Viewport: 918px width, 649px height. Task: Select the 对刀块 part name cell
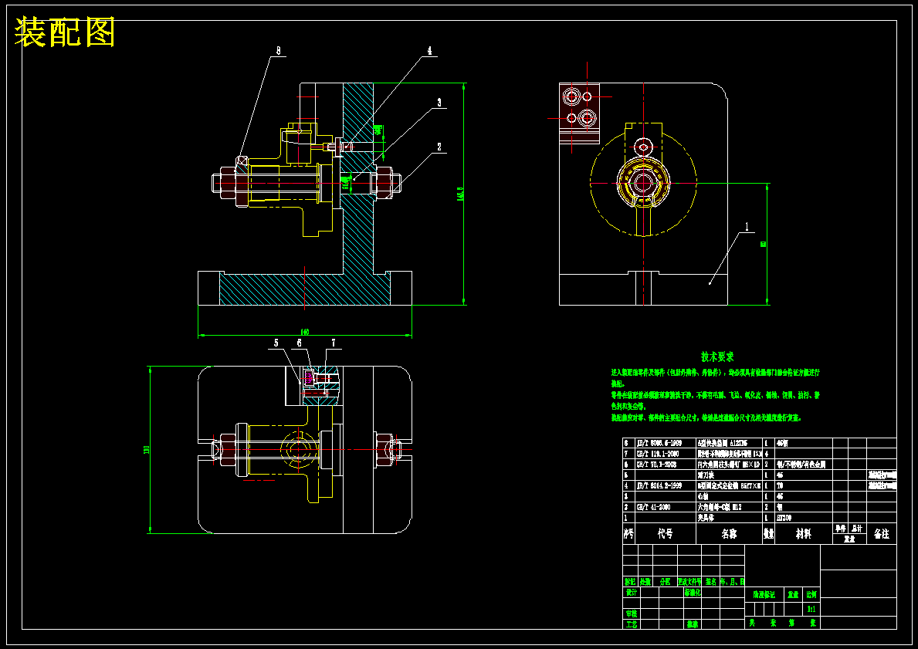coord(706,475)
